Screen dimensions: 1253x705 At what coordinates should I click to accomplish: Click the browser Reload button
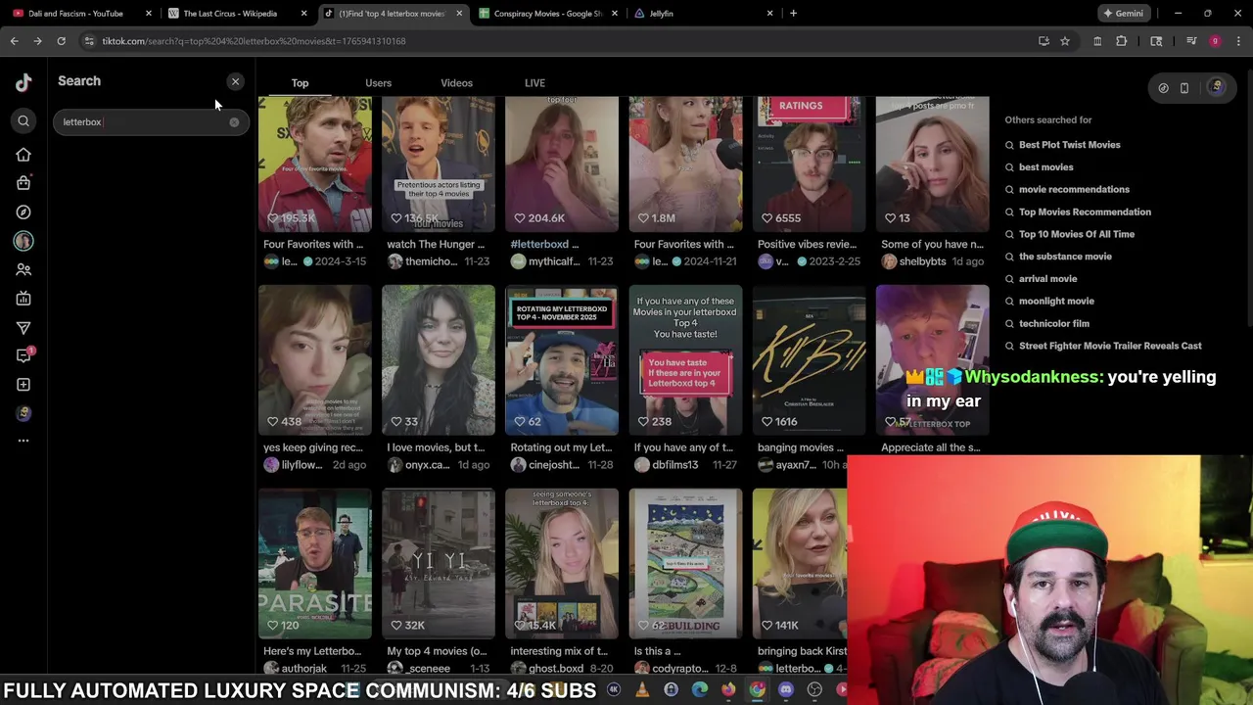click(61, 41)
